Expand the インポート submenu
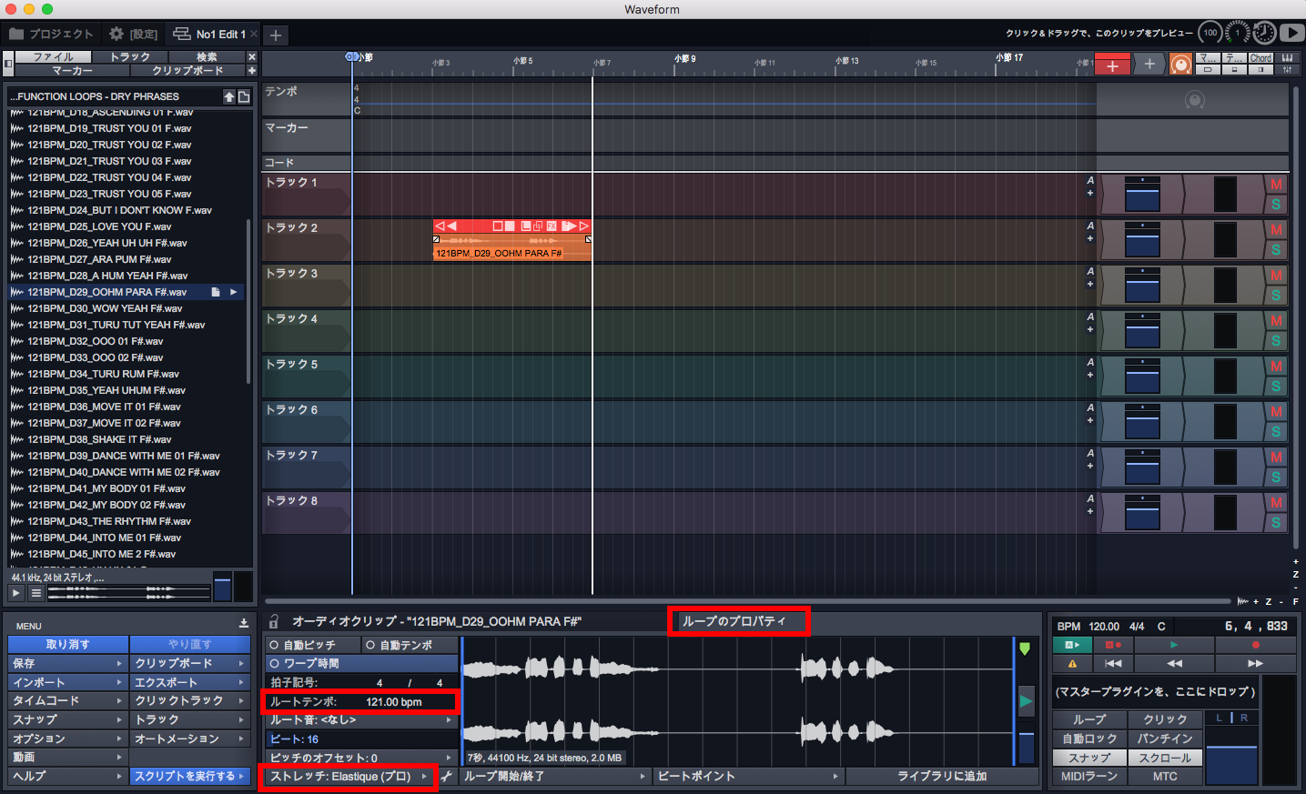 pos(67,682)
